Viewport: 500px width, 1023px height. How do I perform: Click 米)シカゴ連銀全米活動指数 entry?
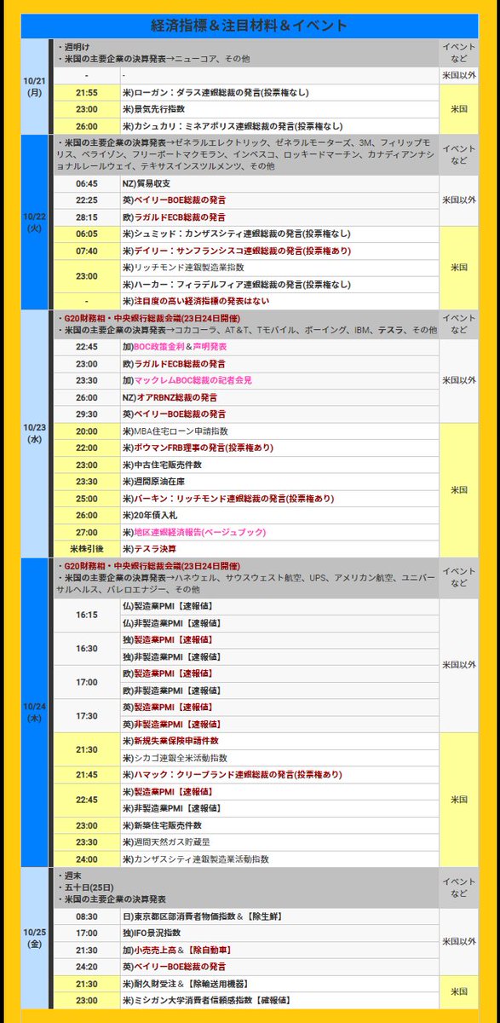click(279, 758)
